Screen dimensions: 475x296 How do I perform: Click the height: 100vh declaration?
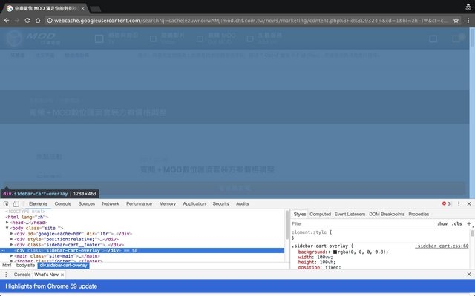316,262
